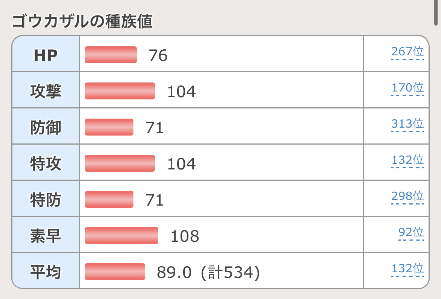This screenshot has width=441, height=299.
Task: Open the 132位 link in the 平均 row
Action: click(x=407, y=268)
